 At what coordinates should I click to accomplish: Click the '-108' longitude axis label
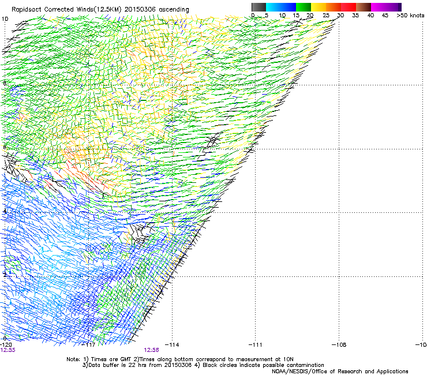[x=339, y=345]
